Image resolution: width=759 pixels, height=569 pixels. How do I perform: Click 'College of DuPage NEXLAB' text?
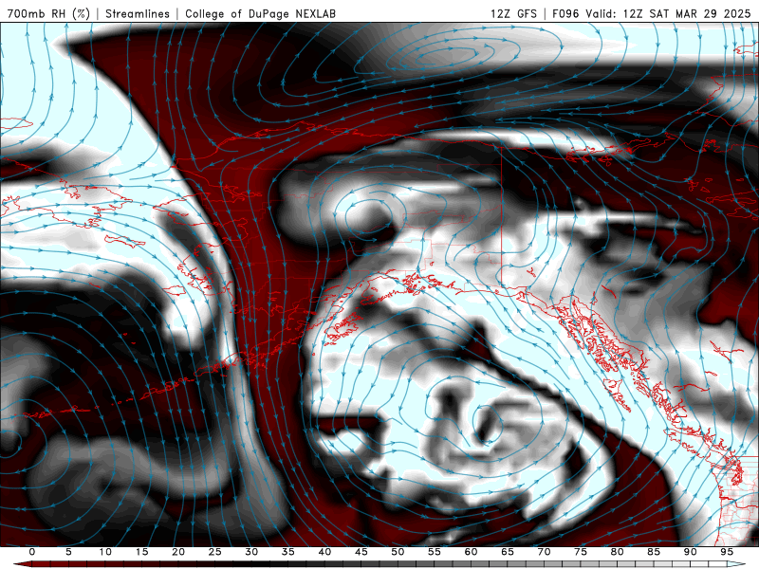pyautogui.click(x=260, y=13)
